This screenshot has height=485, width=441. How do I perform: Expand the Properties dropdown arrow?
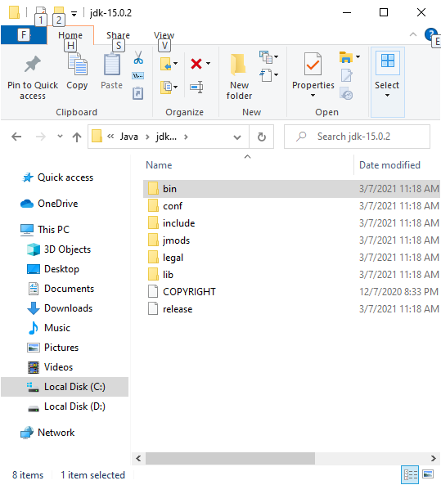[x=313, y=96]
